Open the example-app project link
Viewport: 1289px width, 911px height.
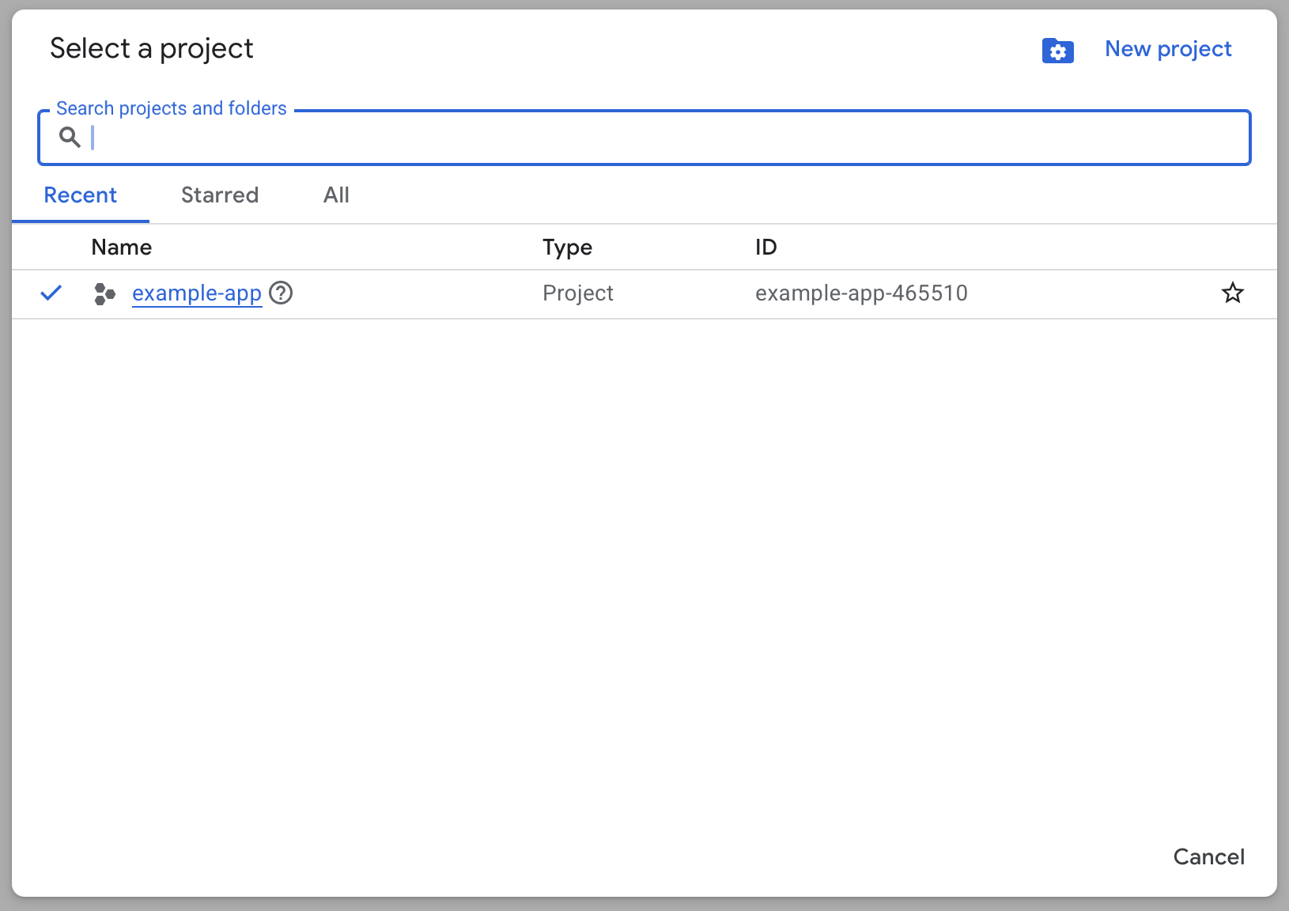tap(196, 293)
